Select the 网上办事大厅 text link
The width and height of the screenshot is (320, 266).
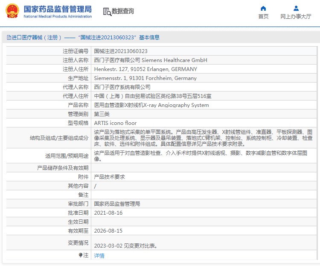[296, 16]
